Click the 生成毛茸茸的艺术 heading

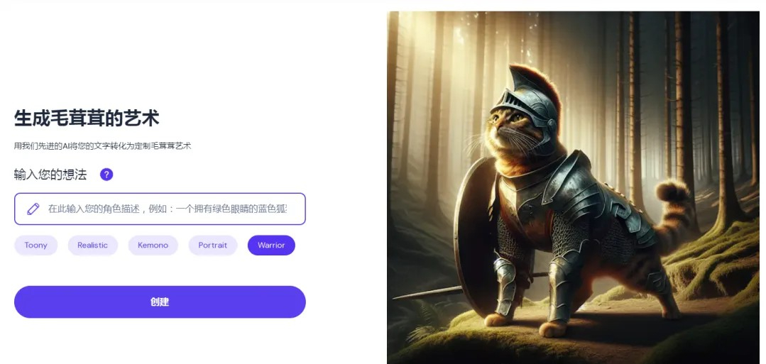click(x=87, y=118)
